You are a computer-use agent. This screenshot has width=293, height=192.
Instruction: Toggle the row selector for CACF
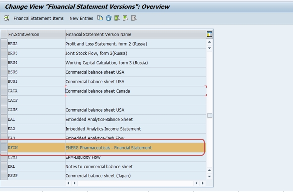4,100
